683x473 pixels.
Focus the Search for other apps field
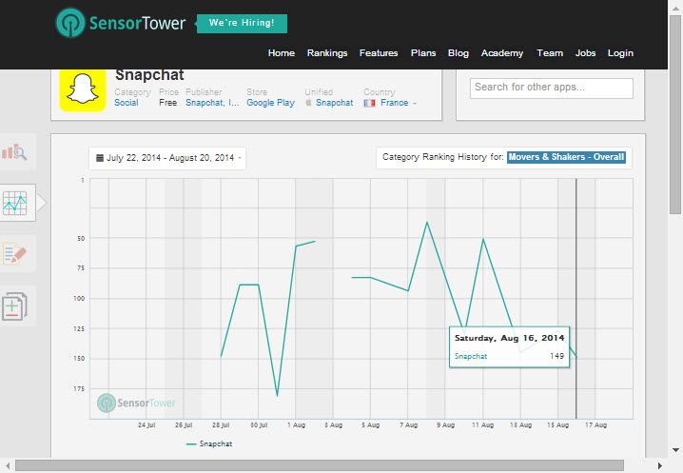[x=551, y=89]
